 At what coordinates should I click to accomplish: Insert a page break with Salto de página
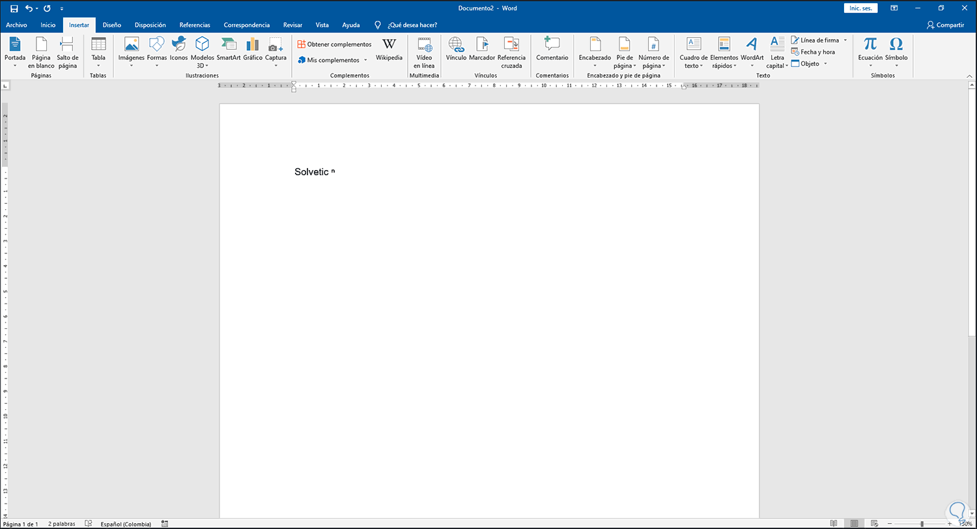[68, 52]
